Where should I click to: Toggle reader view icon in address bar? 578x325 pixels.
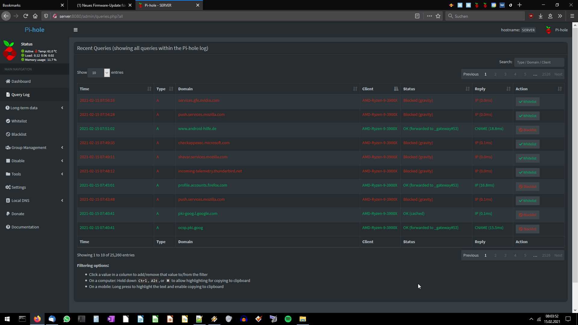pos(417,16)
